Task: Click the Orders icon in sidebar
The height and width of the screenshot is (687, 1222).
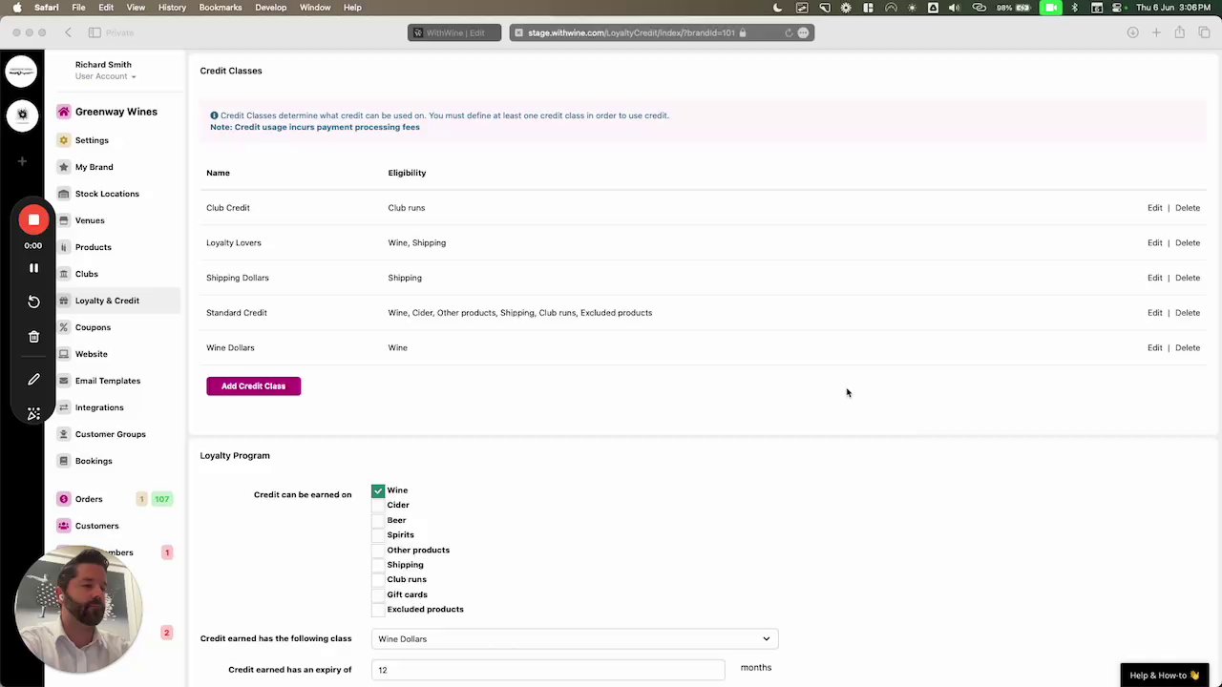Action: 64,499
